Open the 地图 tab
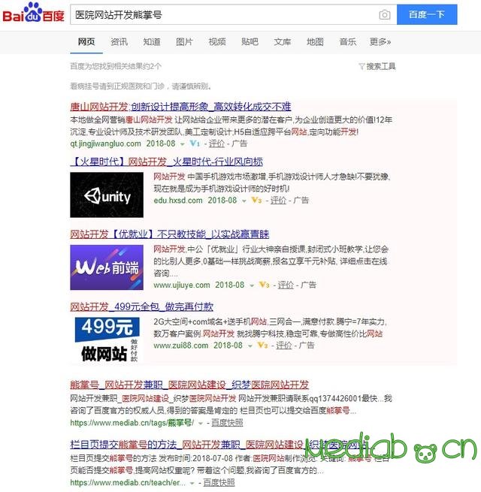481x492 pixels. pos(315,42)
